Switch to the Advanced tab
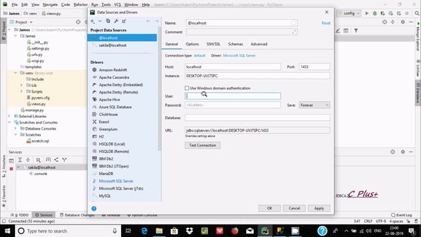The image size is (421, 237). (x=259, y=44)
